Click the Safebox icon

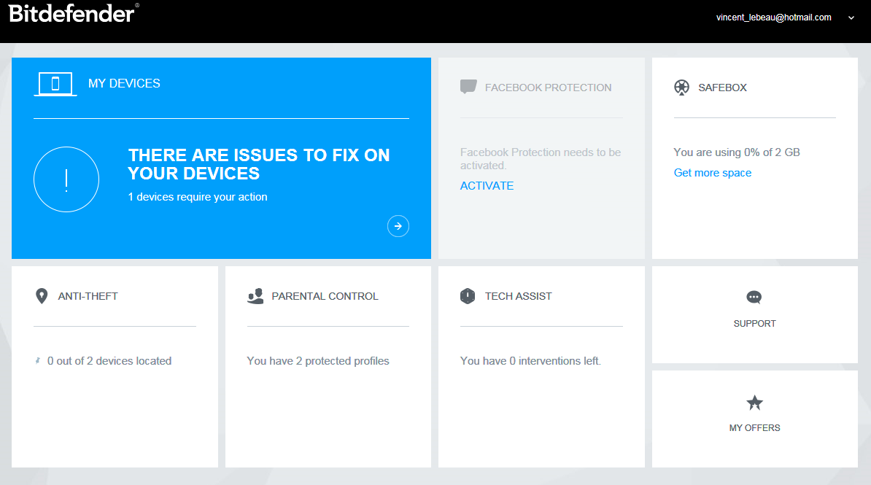click(x=681, y=88)
